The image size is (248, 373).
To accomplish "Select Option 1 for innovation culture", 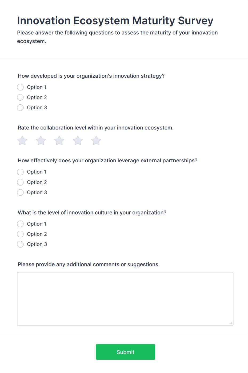I will (21, 224).
